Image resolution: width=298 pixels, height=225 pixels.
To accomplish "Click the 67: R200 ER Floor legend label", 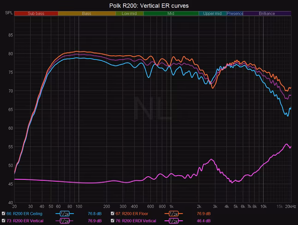I will tap(132, 213).
